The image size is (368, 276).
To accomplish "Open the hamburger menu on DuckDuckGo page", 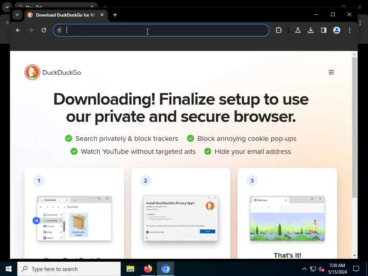I will (331, 72).
